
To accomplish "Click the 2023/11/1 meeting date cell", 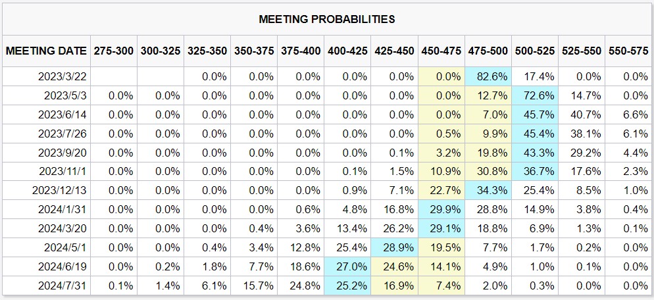I will pyautogui.click(x=63, y=172).
